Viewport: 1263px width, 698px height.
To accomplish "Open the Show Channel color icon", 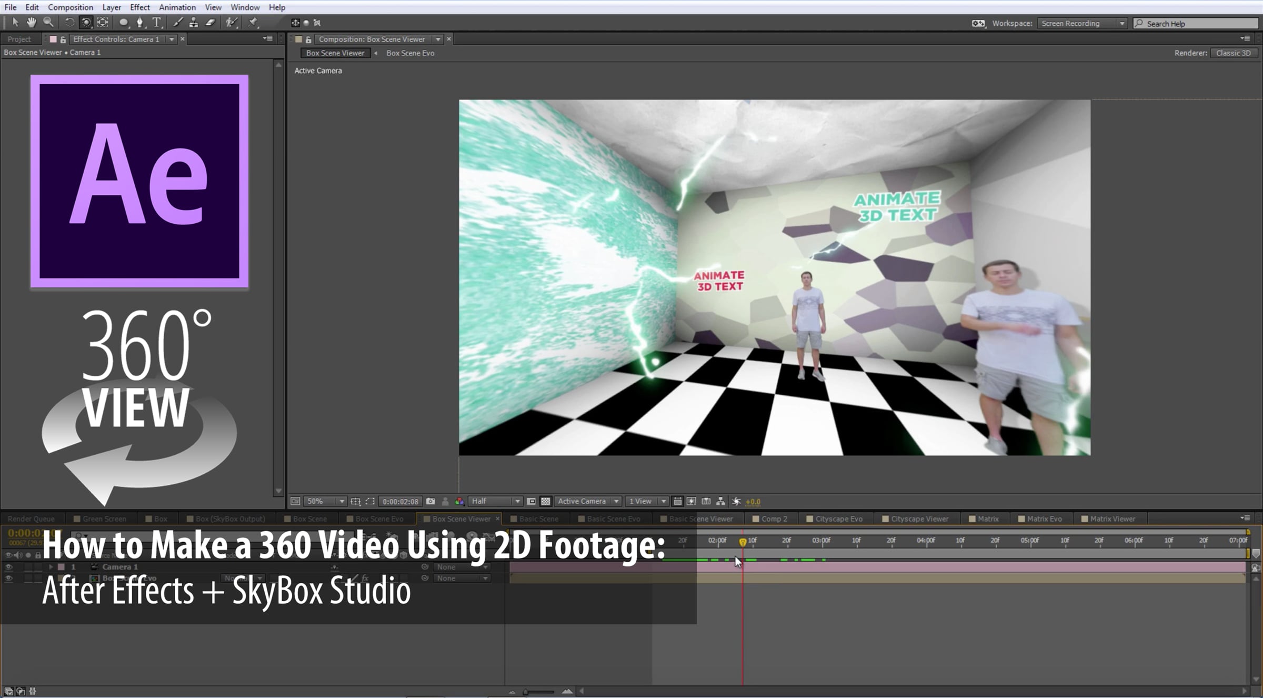I will pyautogui.click(x=459, y=501).
